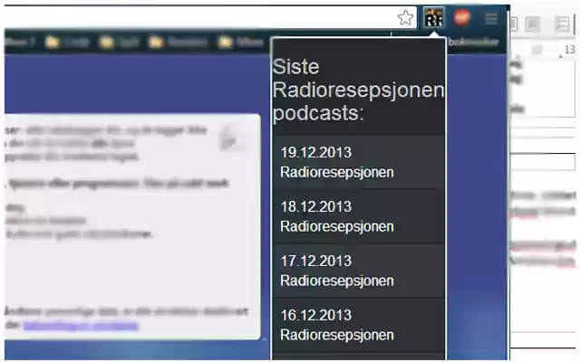580x362 pixels.
Task: Click the red round extension icon
Action: point(462,17)
